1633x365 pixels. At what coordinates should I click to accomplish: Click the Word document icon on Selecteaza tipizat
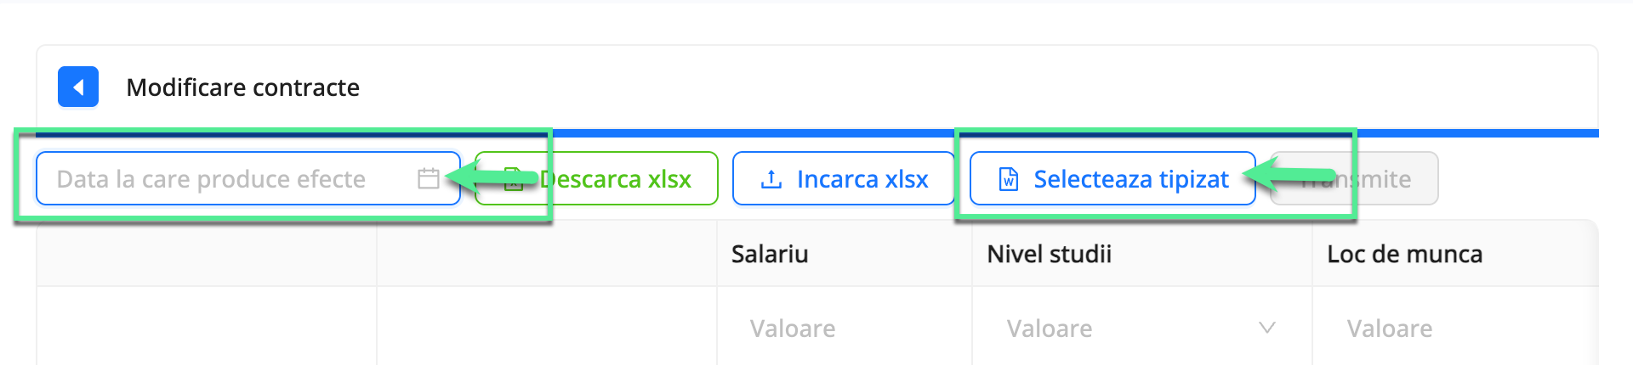(x=1008, y=179)
